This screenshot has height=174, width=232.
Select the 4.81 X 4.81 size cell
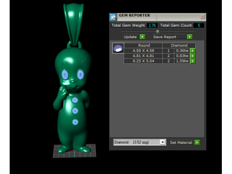pos(143,56)
